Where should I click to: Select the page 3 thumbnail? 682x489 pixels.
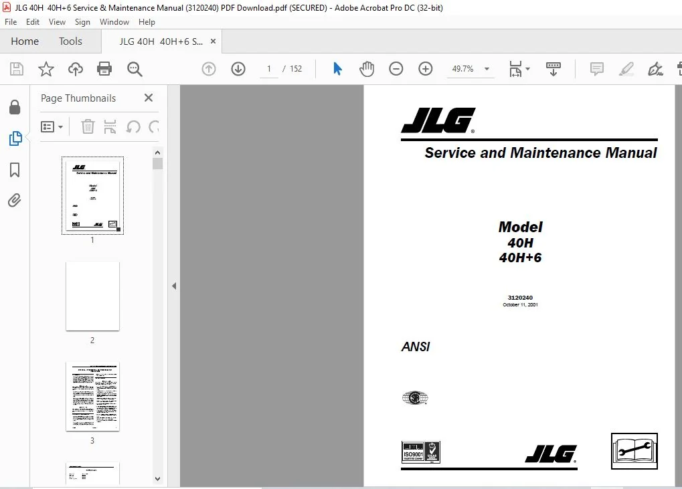[92, 397]
